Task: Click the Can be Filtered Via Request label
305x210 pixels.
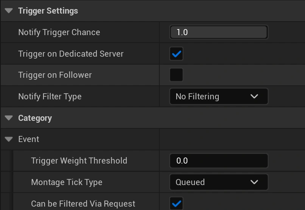Action: click(x=83, y=204)
